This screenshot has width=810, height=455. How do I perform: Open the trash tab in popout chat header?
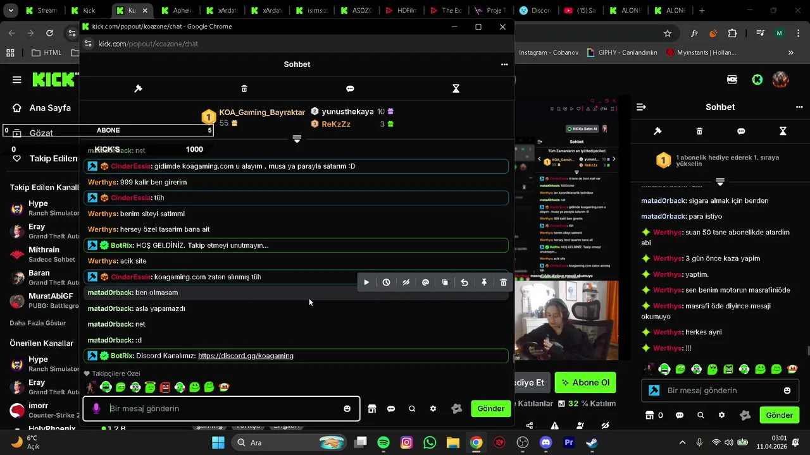click(244, 88)
